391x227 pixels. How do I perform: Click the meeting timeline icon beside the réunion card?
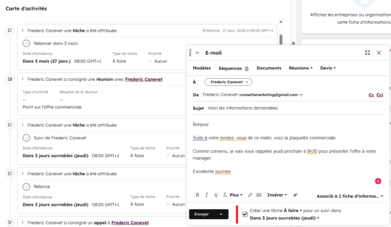[x=10, y=79]
